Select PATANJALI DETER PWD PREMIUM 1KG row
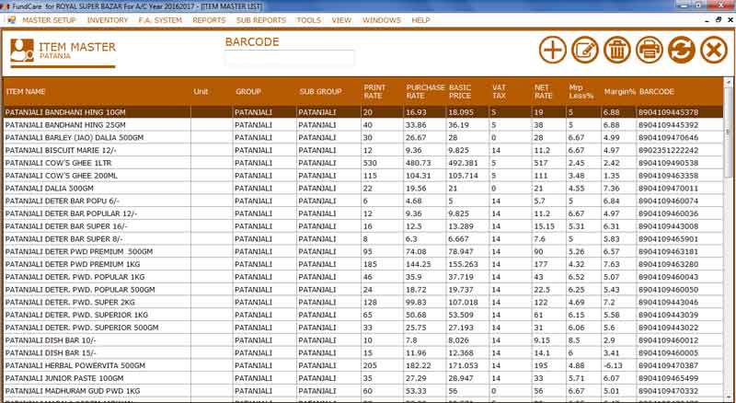This screenshot has width=736, height=403. [x=362, y=264]
